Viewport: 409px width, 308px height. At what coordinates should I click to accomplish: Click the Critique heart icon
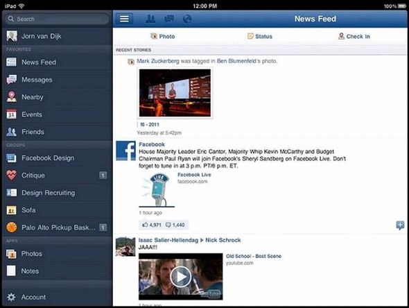coord(12,175)
